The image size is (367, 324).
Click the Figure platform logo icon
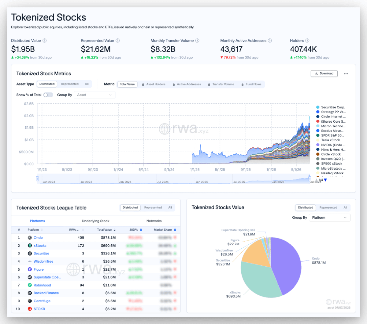coord(30,269)
